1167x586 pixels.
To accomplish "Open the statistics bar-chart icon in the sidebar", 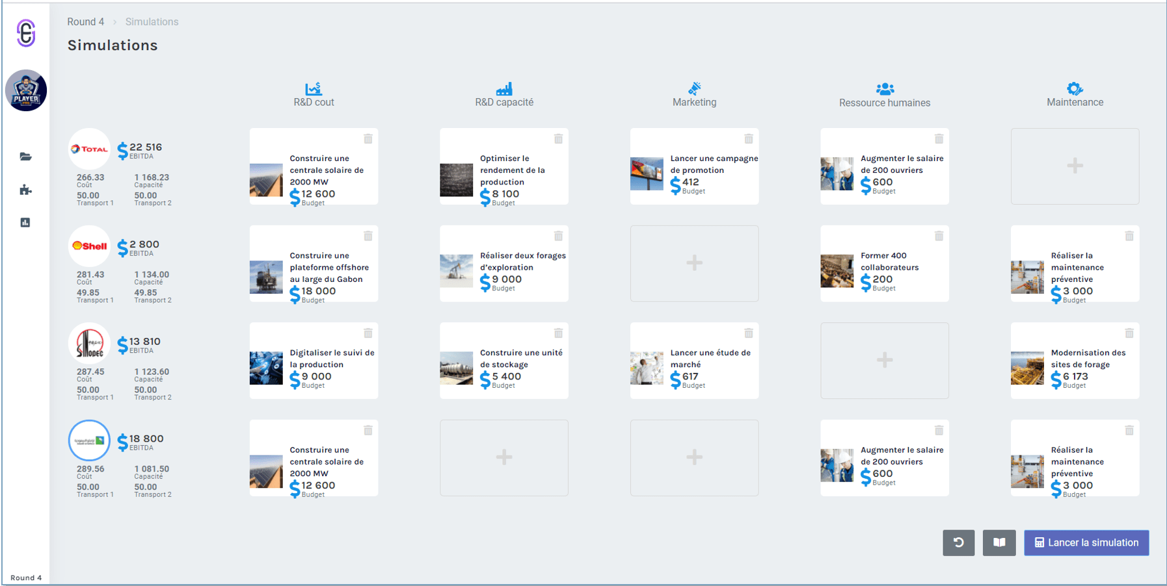I will 25,222.
